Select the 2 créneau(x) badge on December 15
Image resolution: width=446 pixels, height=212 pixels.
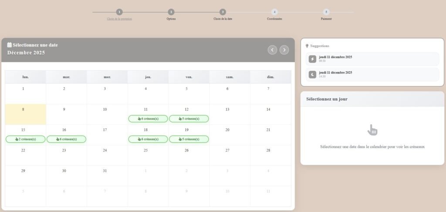(x=25, y=139)
